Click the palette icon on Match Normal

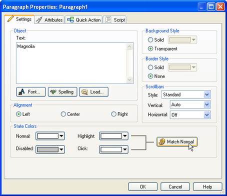coord(162,141)
